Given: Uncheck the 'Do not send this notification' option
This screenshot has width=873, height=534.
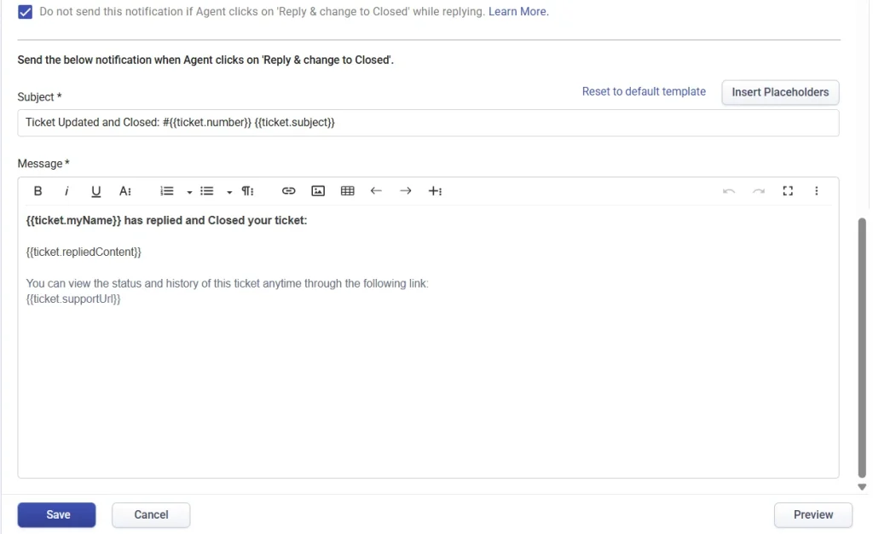Looking at the screenshot, I should pyautogui.click(x=25, y=12).
